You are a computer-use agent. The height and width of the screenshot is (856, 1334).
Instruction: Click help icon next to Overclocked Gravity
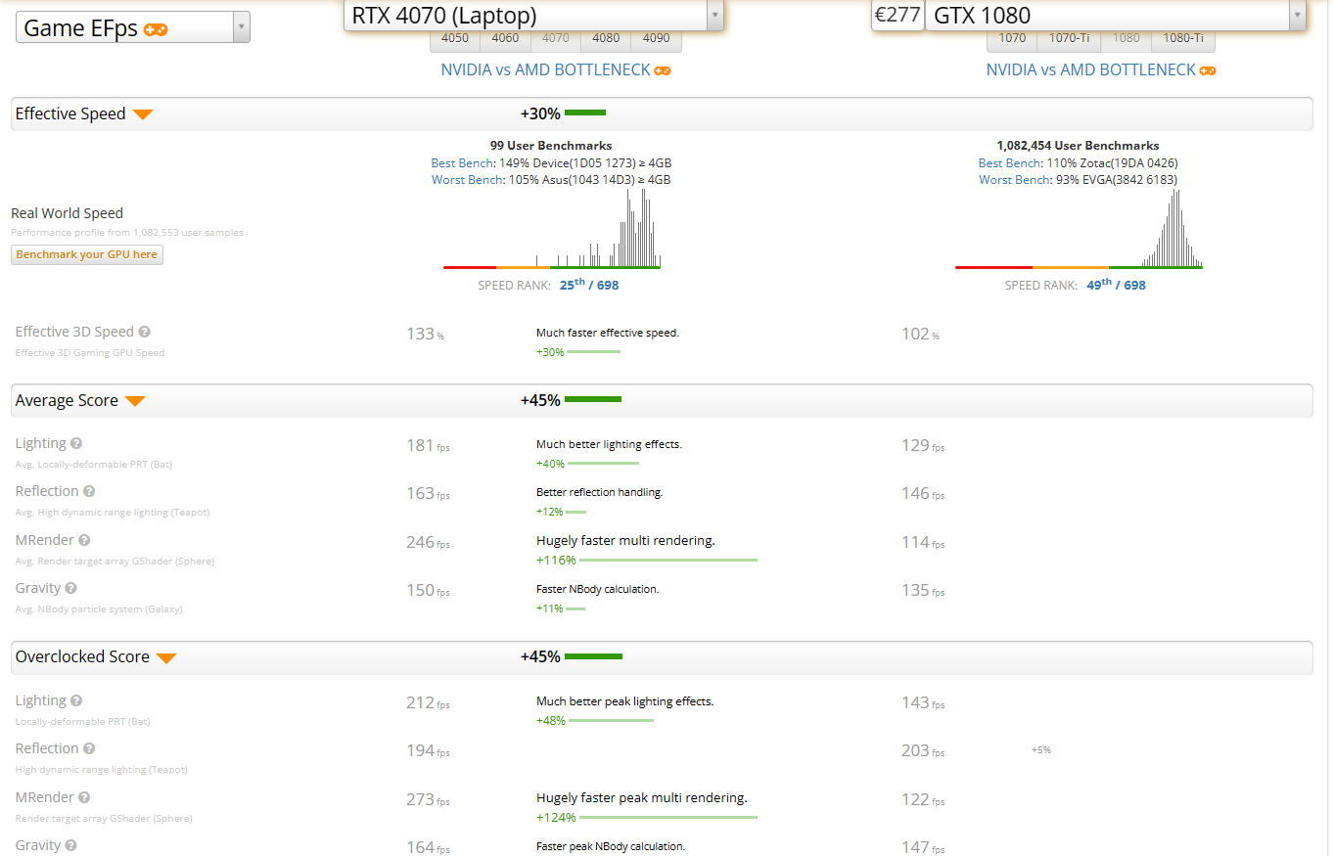[71, 845]
